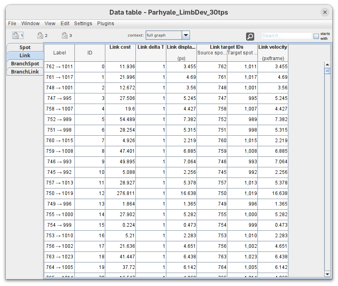Click the context dropdown arrow button
338x286 pixels.
click(185, 35)
